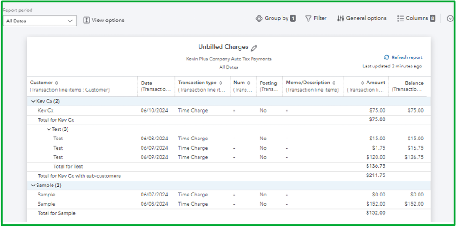Open the Columns settings
The height and width of the screenshot is (227, 456).
[x=416, y=18]
